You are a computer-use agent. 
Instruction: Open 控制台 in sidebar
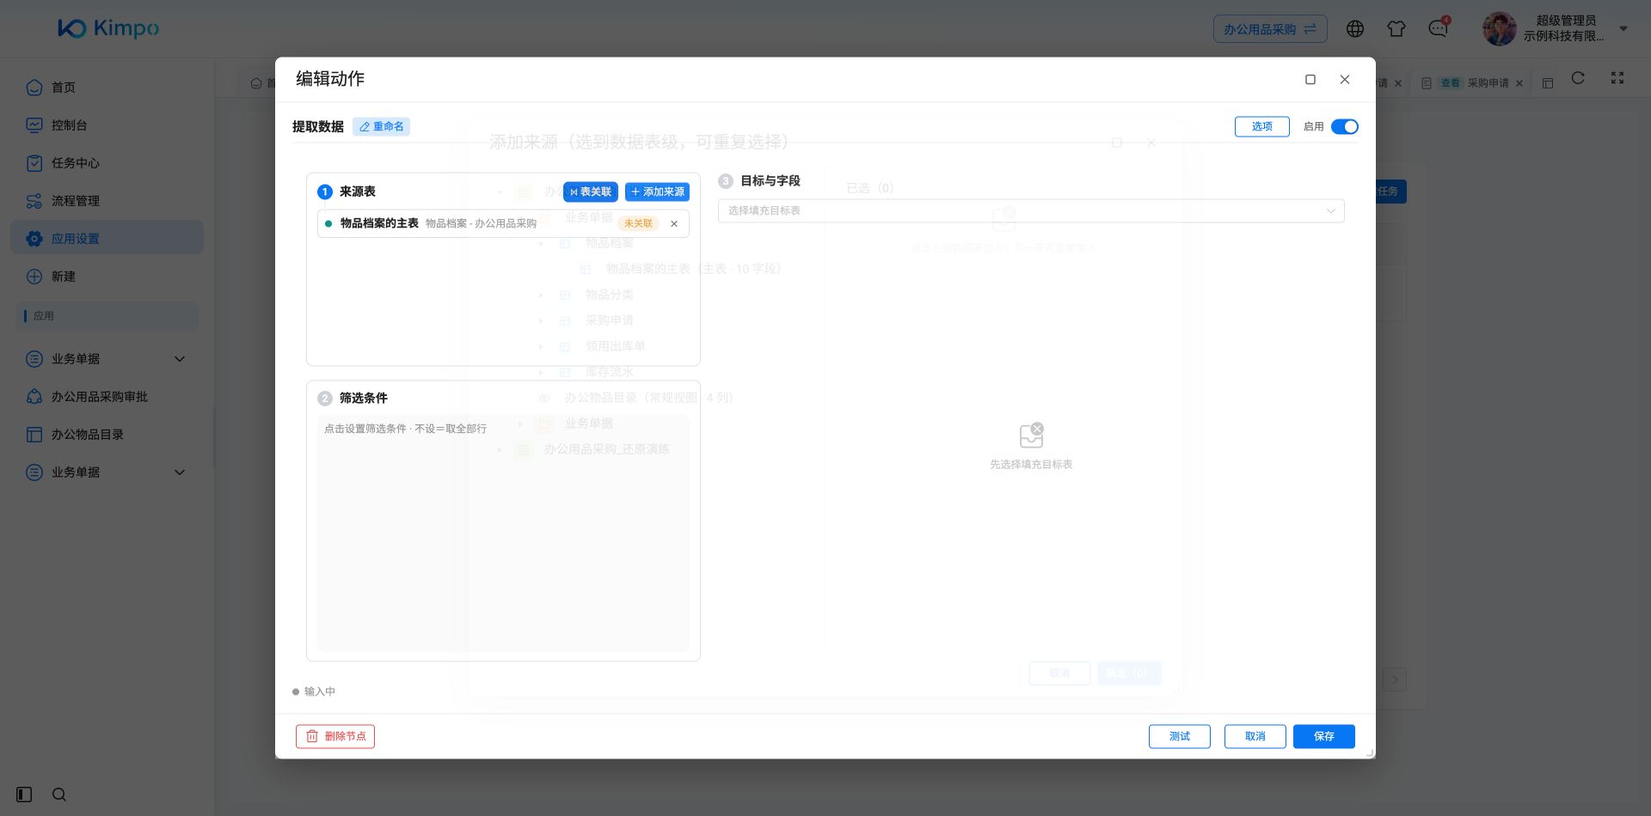(x=107, y=125)
